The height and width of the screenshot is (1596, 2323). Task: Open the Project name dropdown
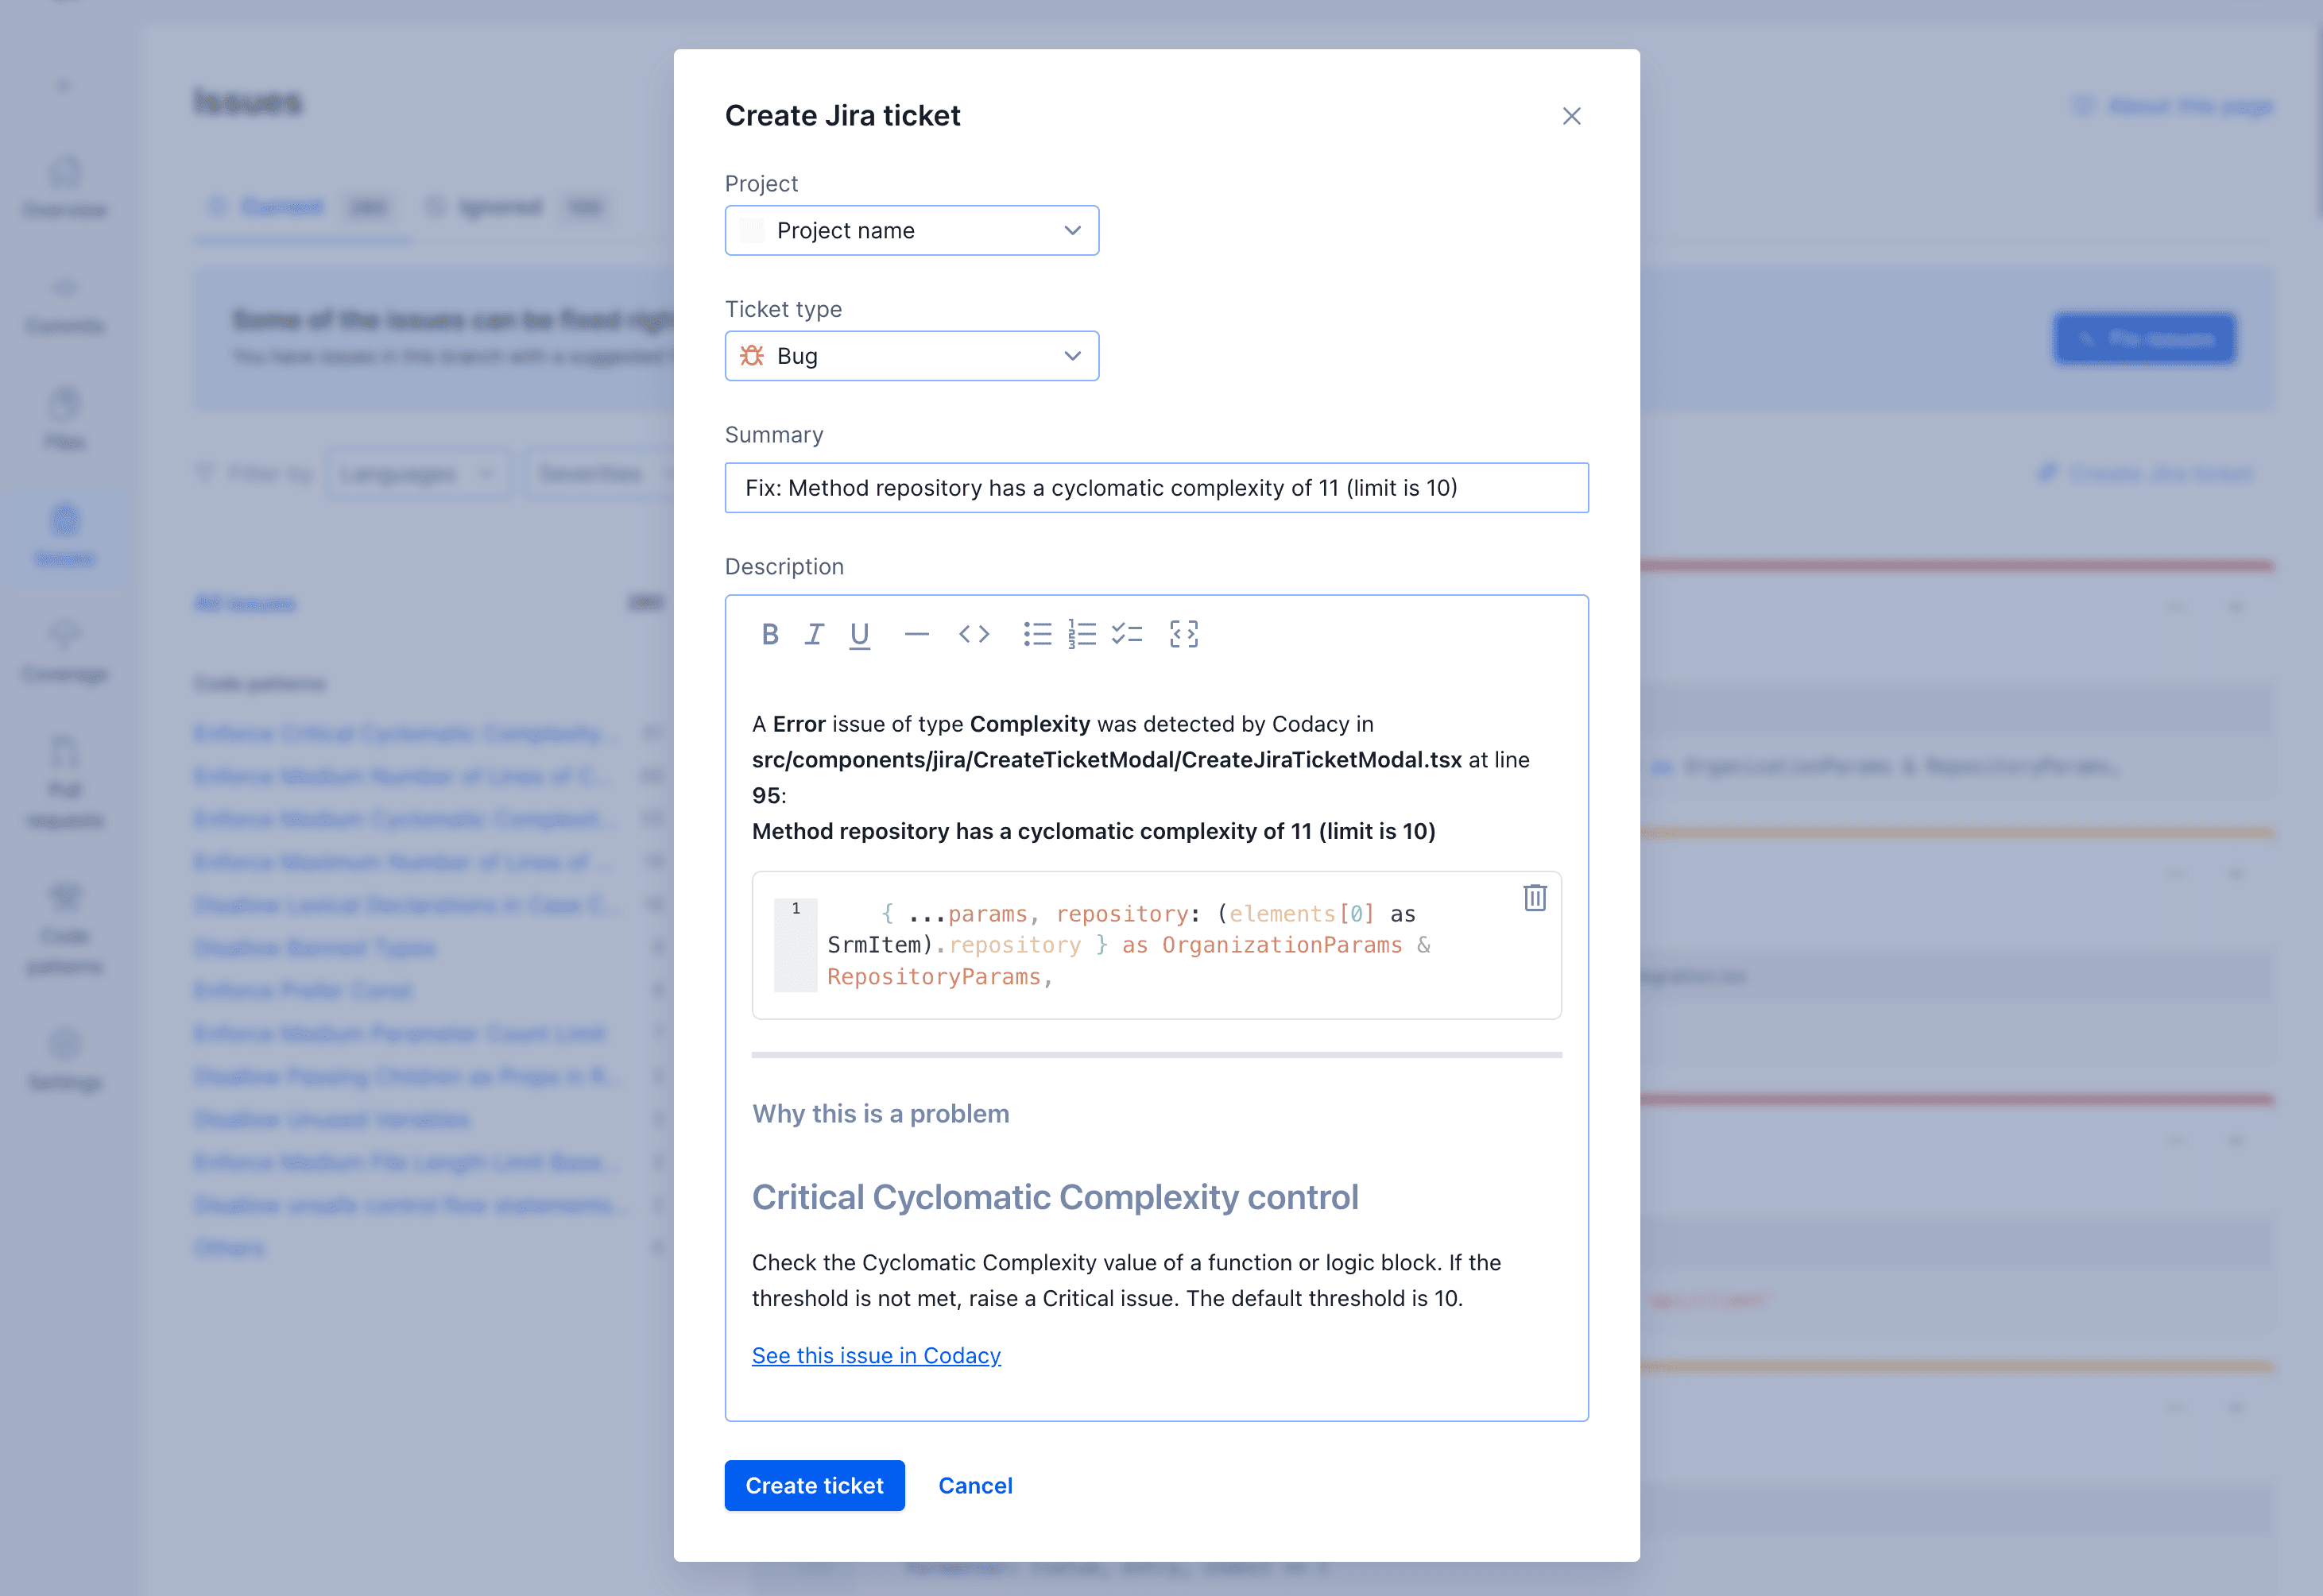tap(912, 230)
